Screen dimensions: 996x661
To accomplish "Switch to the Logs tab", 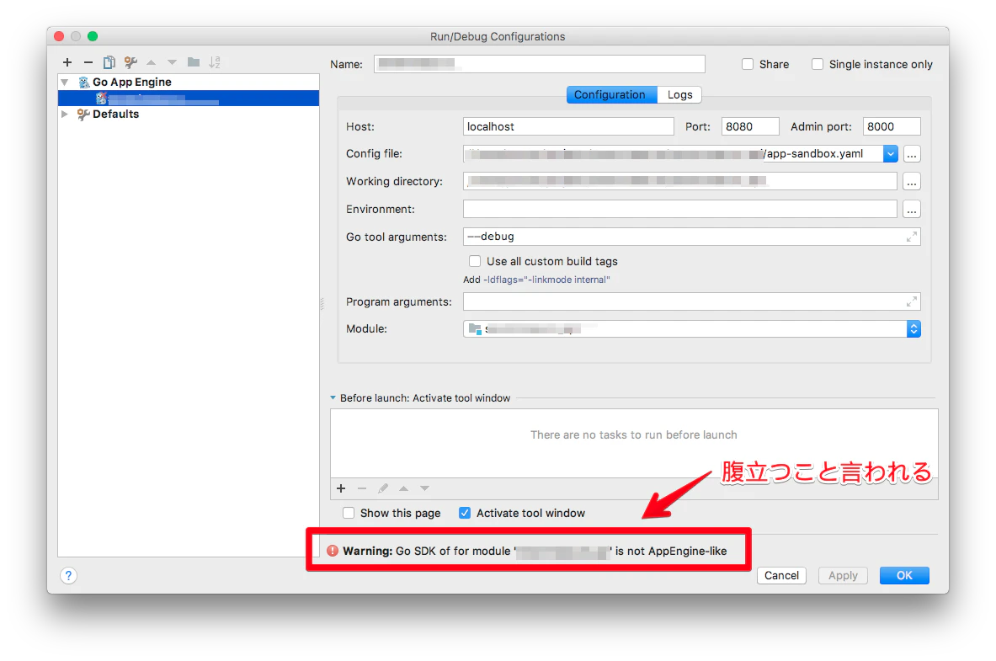I will pos(679,94).
